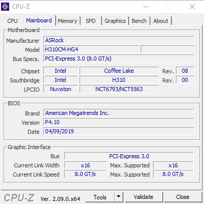Open the Bench tab

tap(139, 21)
